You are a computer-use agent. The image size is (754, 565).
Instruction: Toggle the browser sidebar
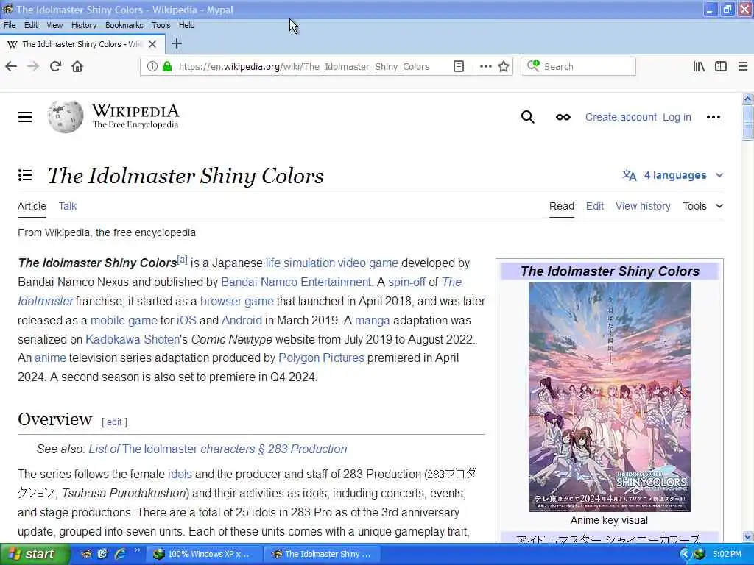coord(720,66)
